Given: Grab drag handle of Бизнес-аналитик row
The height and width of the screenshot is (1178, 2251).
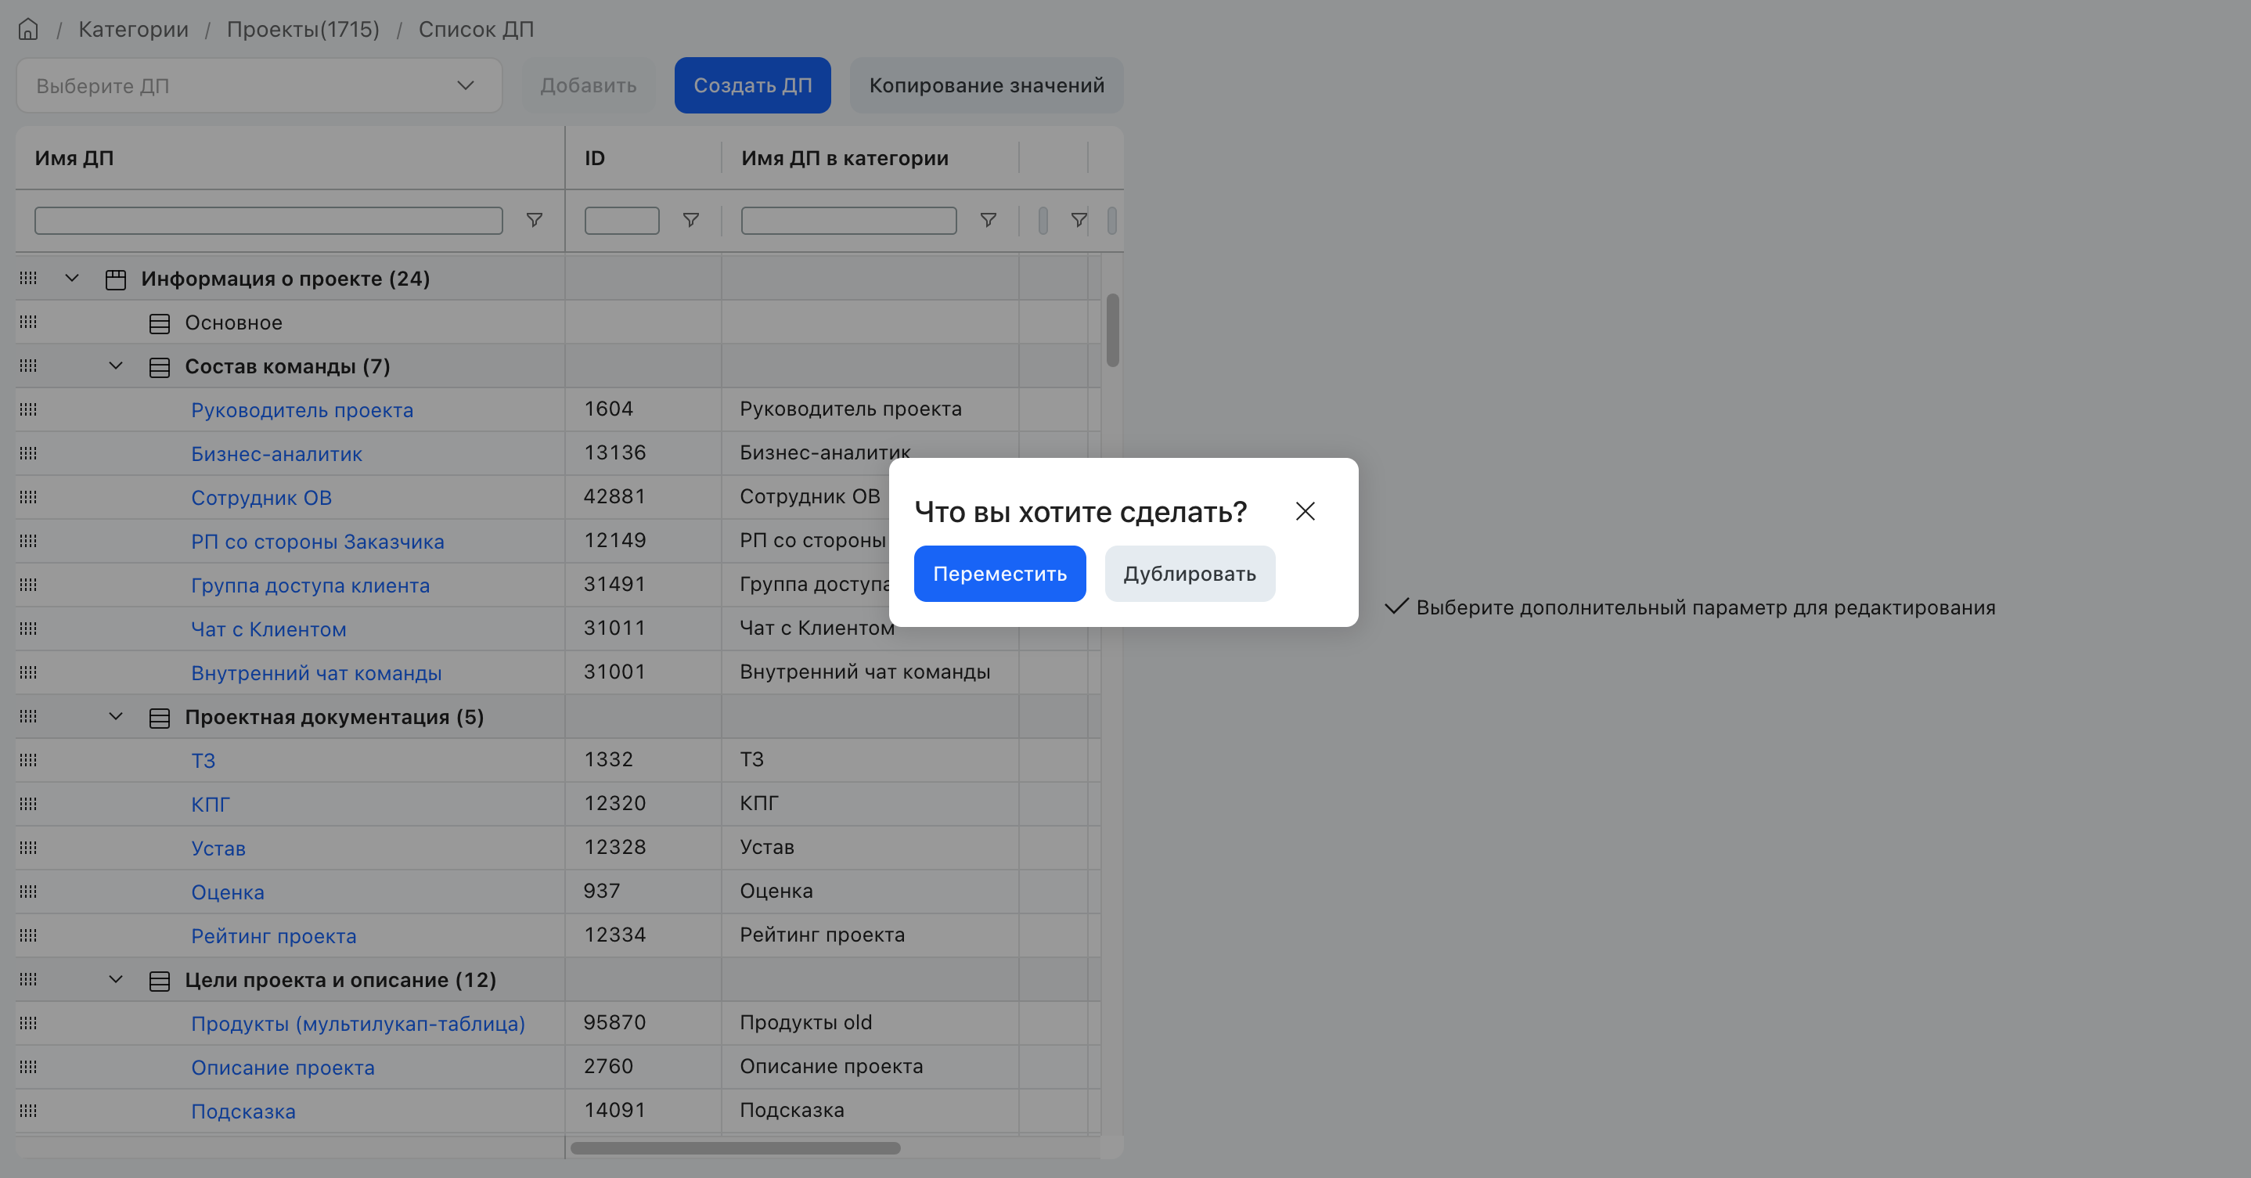Looking at the screenshot, I should tap(28, 452).
